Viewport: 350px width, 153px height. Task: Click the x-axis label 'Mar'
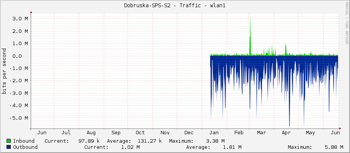tap(261, 133)
